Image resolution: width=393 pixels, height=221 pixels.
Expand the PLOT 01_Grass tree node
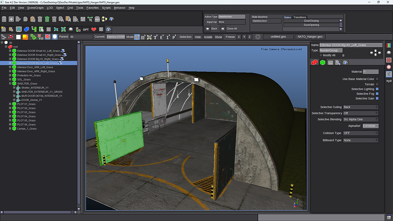pos(10,104)
